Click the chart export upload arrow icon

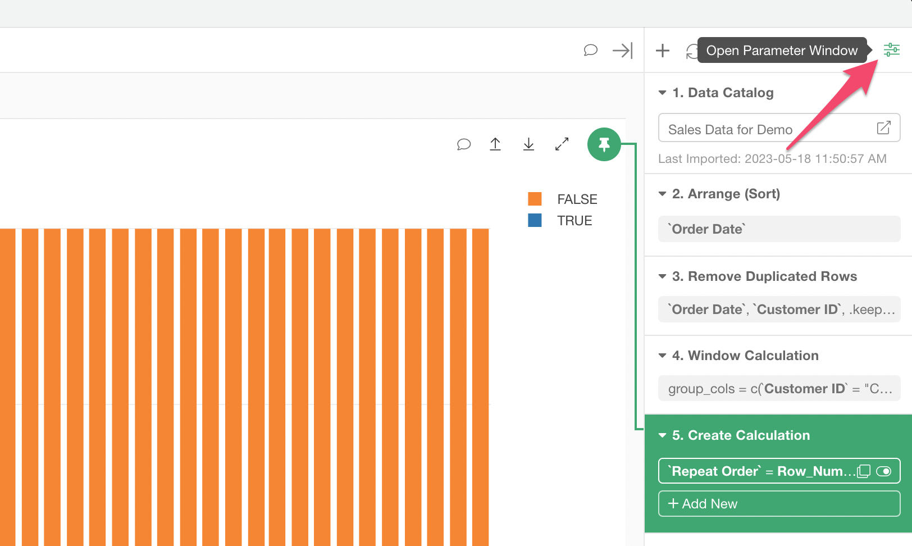pos(495,144)
